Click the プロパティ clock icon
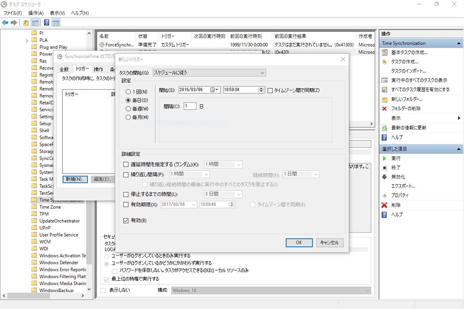The height and width of the screenshot is (309, 464). pos(384,195)
